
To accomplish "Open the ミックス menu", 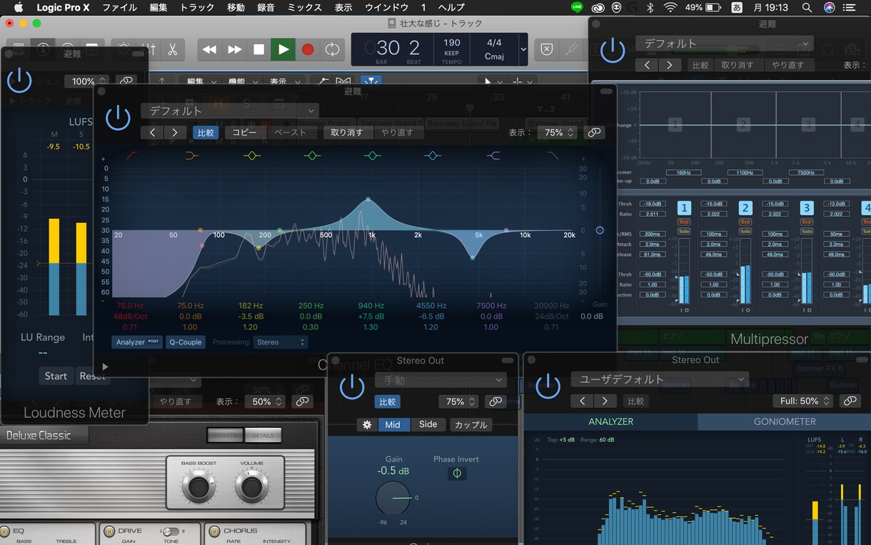I will coord(305,7).
